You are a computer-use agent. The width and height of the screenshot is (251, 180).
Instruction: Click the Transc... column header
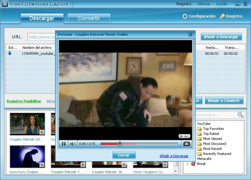point(231,47)
